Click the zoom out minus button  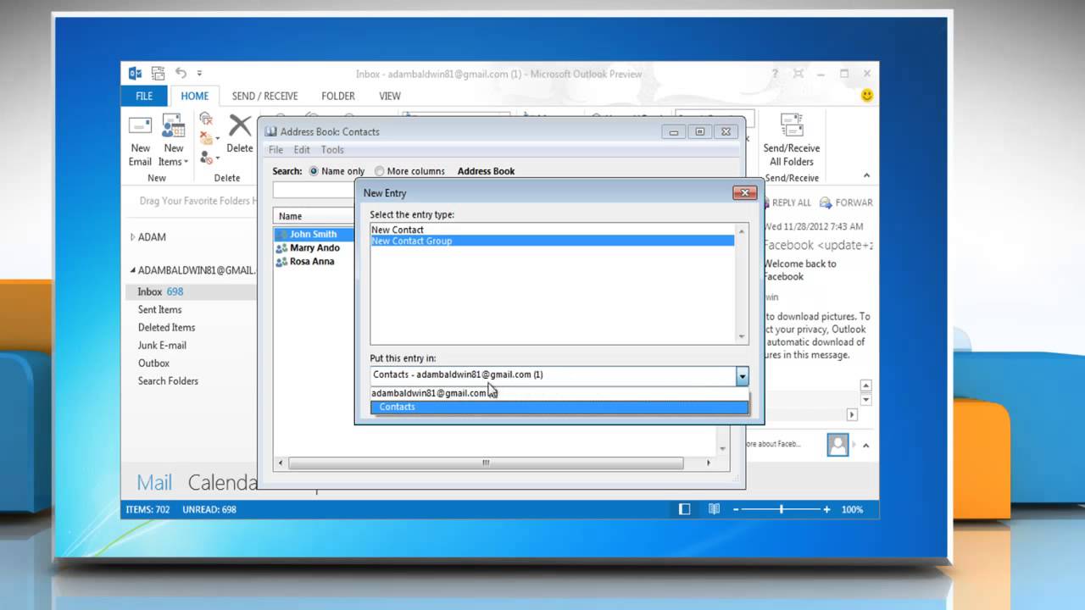pyautogui.click(x=737, y=509)
